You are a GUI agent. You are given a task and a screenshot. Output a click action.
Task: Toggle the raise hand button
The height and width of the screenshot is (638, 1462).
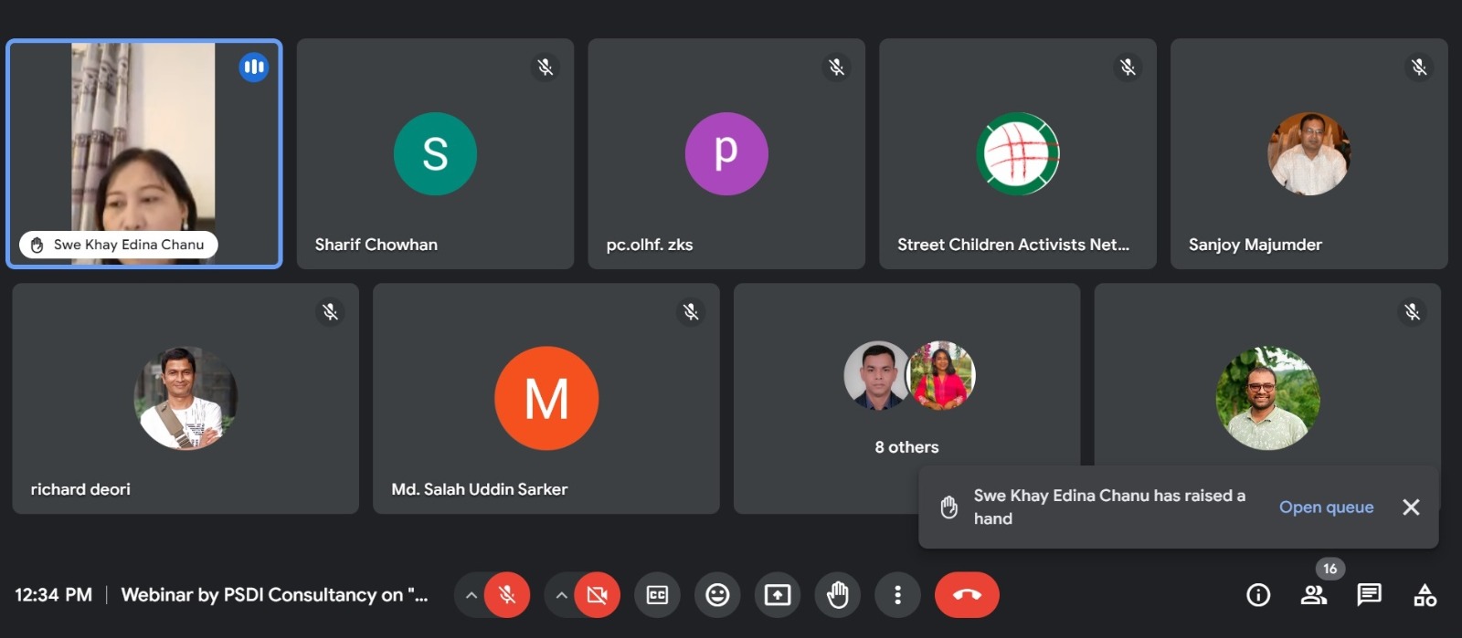[838, 595]
